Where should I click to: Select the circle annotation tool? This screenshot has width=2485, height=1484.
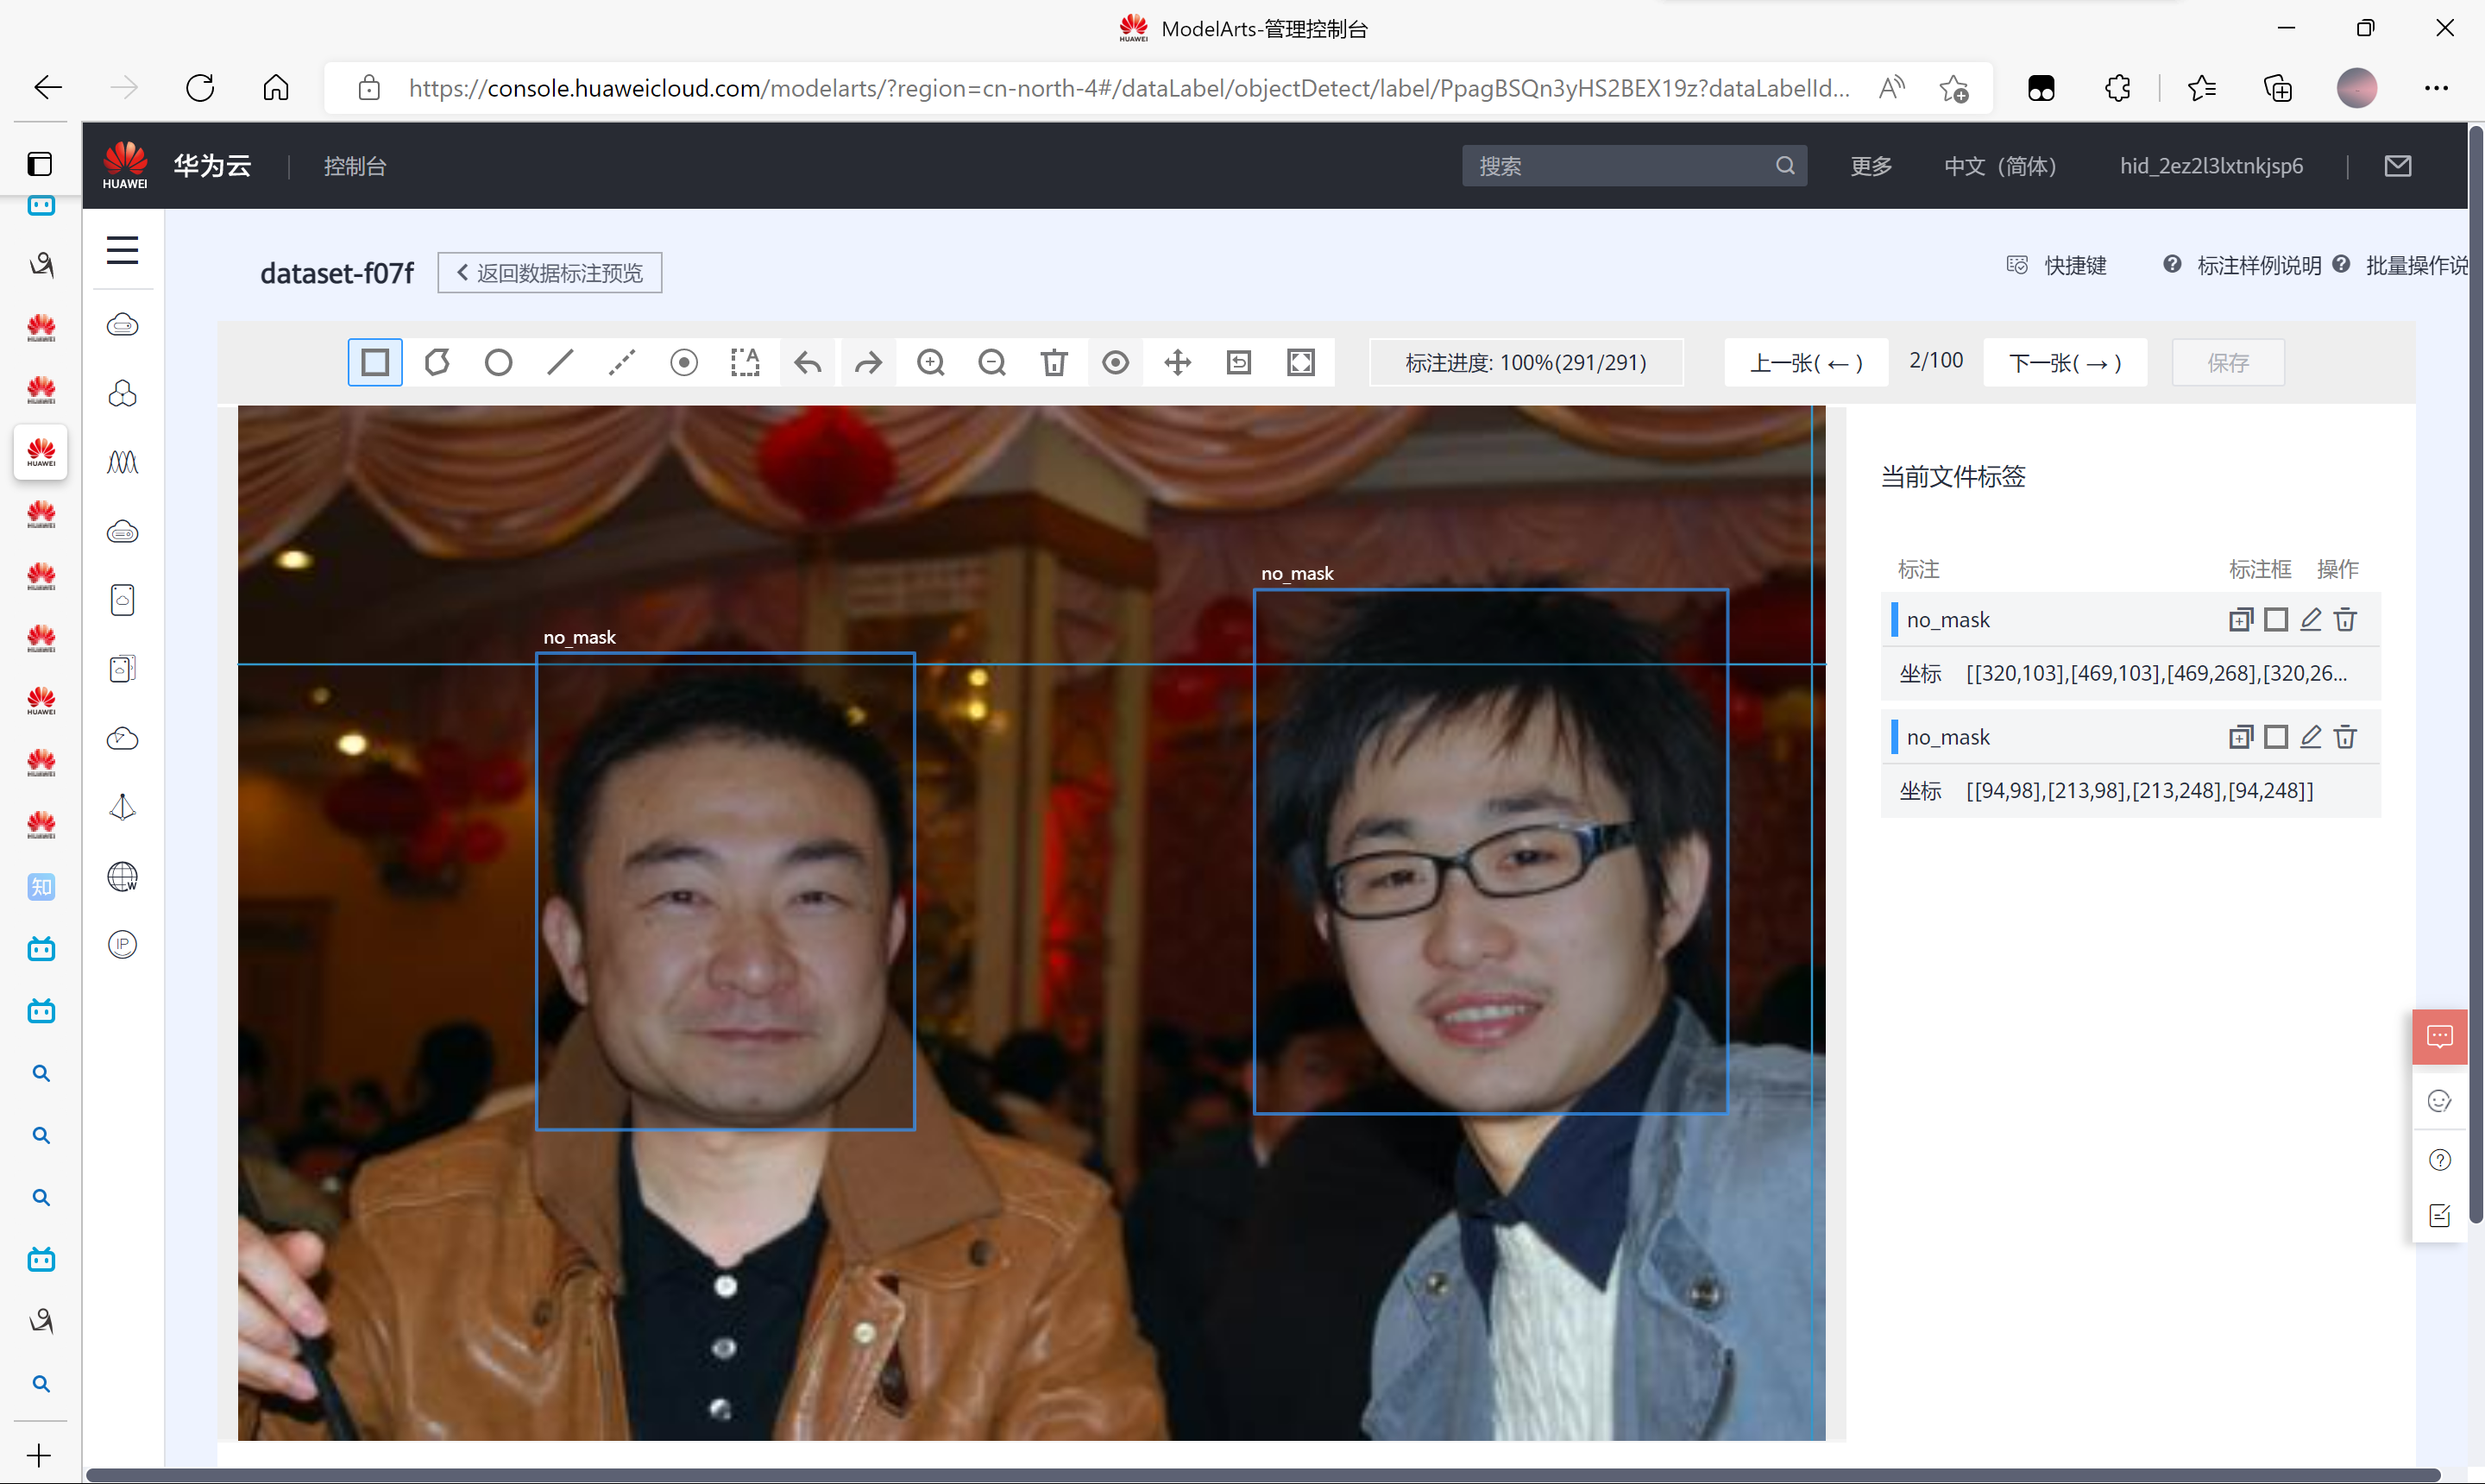pyautogui.click(x=498, y=362)
